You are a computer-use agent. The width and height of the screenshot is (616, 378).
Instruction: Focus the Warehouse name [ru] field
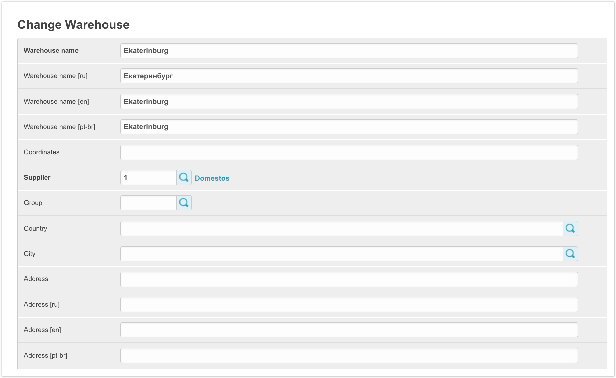click(349, 76)
